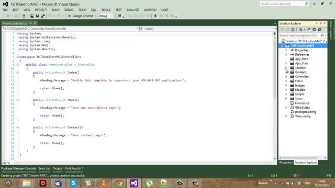
Task: Open File Explorer from the taskbar
Action: coord(27,183)
